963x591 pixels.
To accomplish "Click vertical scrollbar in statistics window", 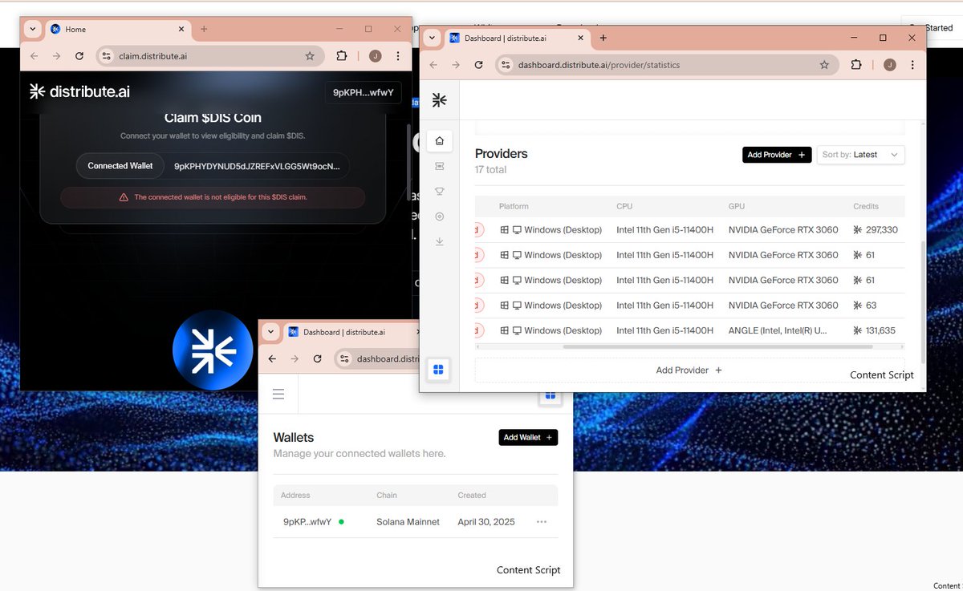I will [x=922, y=301].
